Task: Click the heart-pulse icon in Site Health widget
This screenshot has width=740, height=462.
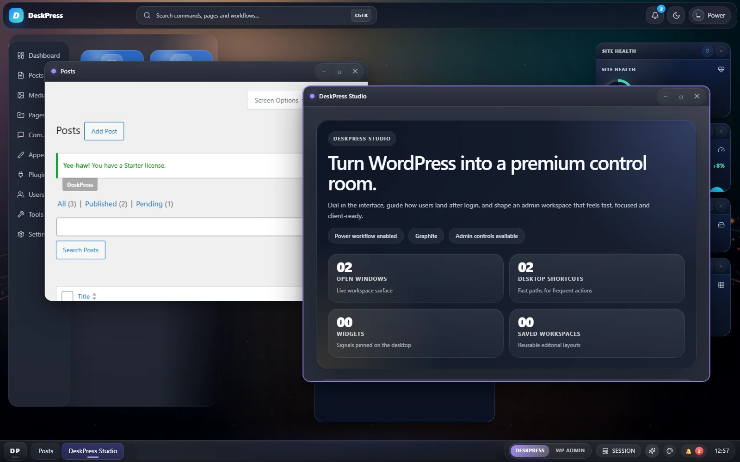Action: pos(721,69)
